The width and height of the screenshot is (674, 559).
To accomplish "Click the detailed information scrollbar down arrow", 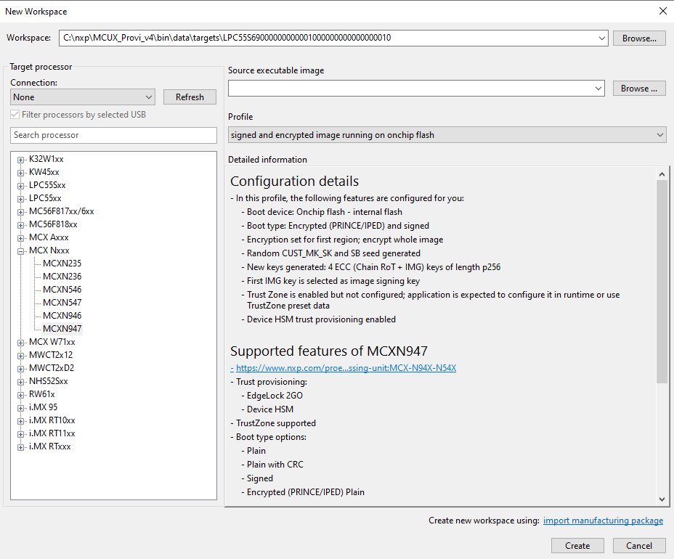I will point(662,499).
